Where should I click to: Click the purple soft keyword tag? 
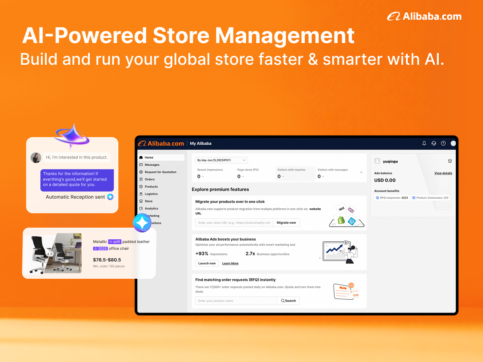115,242
